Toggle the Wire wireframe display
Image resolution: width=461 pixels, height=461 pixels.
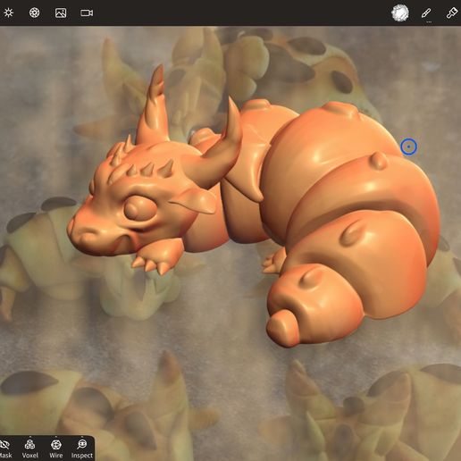pos(56,448)
